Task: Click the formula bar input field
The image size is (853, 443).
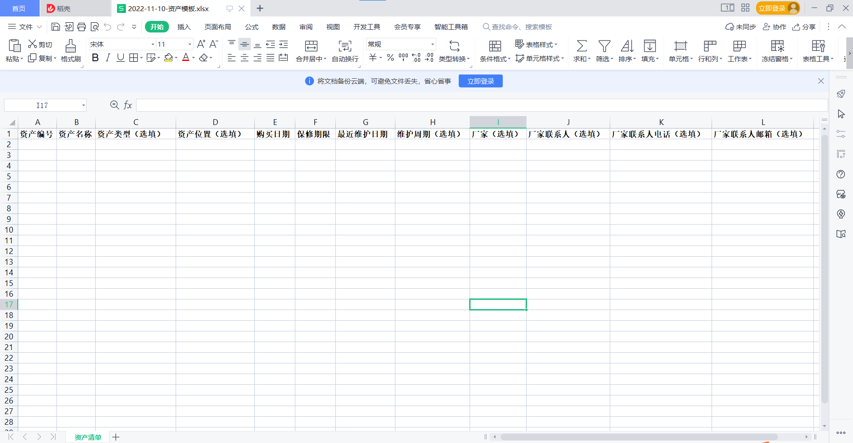Action: coord(482,105)
